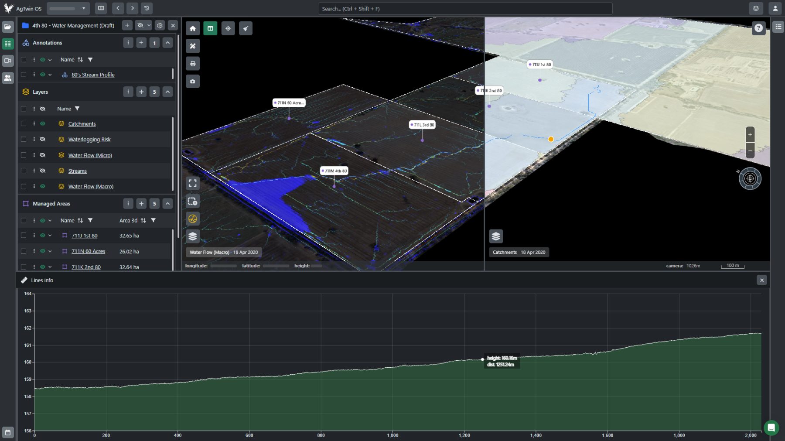Check the 711J 1st 80 checkbox
The height and width of the screenshot is (441, 785).
tap(24, 236)
